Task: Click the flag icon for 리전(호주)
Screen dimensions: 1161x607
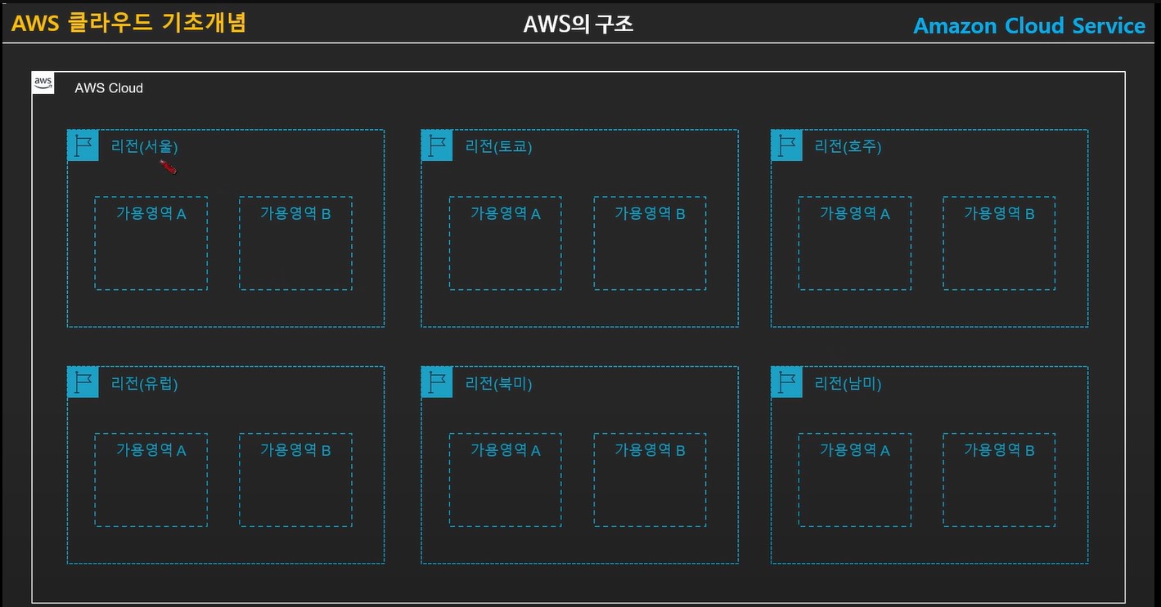Action: coord(786,145)
